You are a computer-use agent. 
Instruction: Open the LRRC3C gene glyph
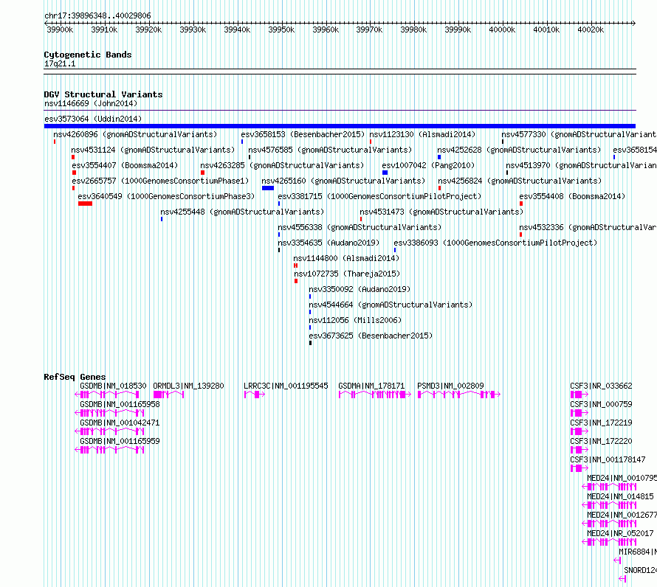point(255,395)
